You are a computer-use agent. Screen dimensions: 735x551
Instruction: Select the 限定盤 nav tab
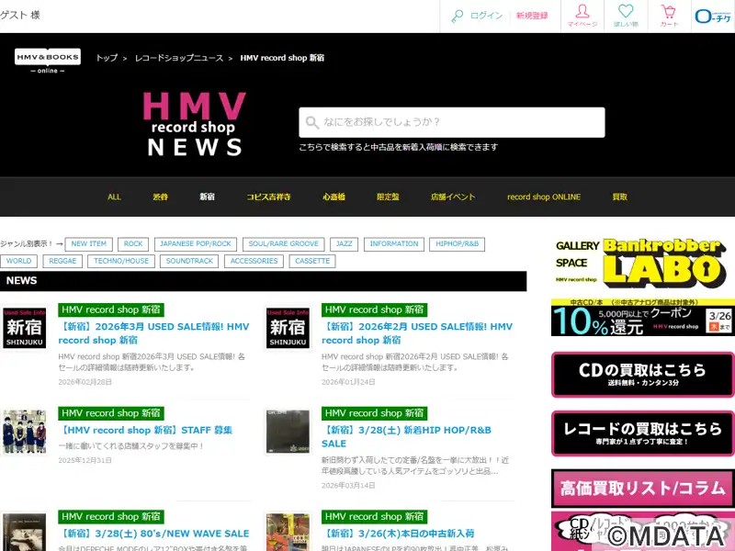(x=388, y=197)
